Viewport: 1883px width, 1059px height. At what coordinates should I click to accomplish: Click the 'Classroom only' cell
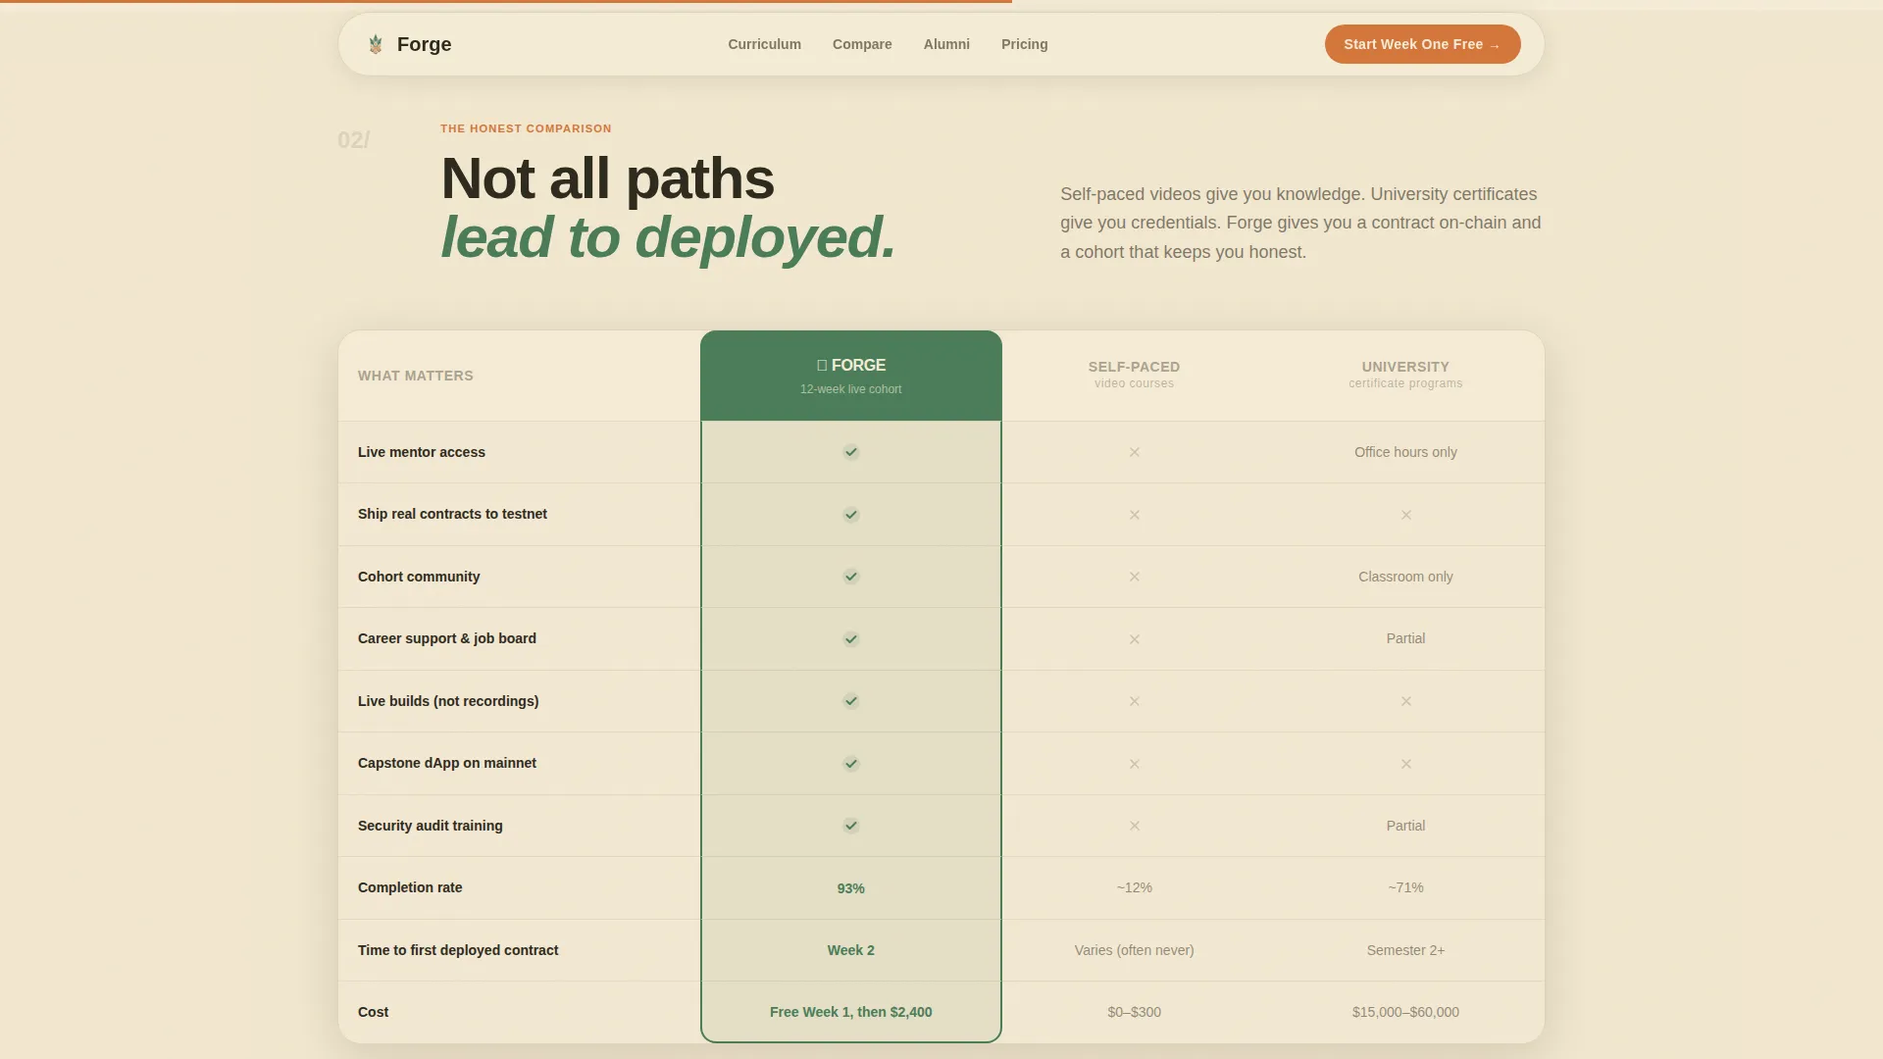[1405, 577]
